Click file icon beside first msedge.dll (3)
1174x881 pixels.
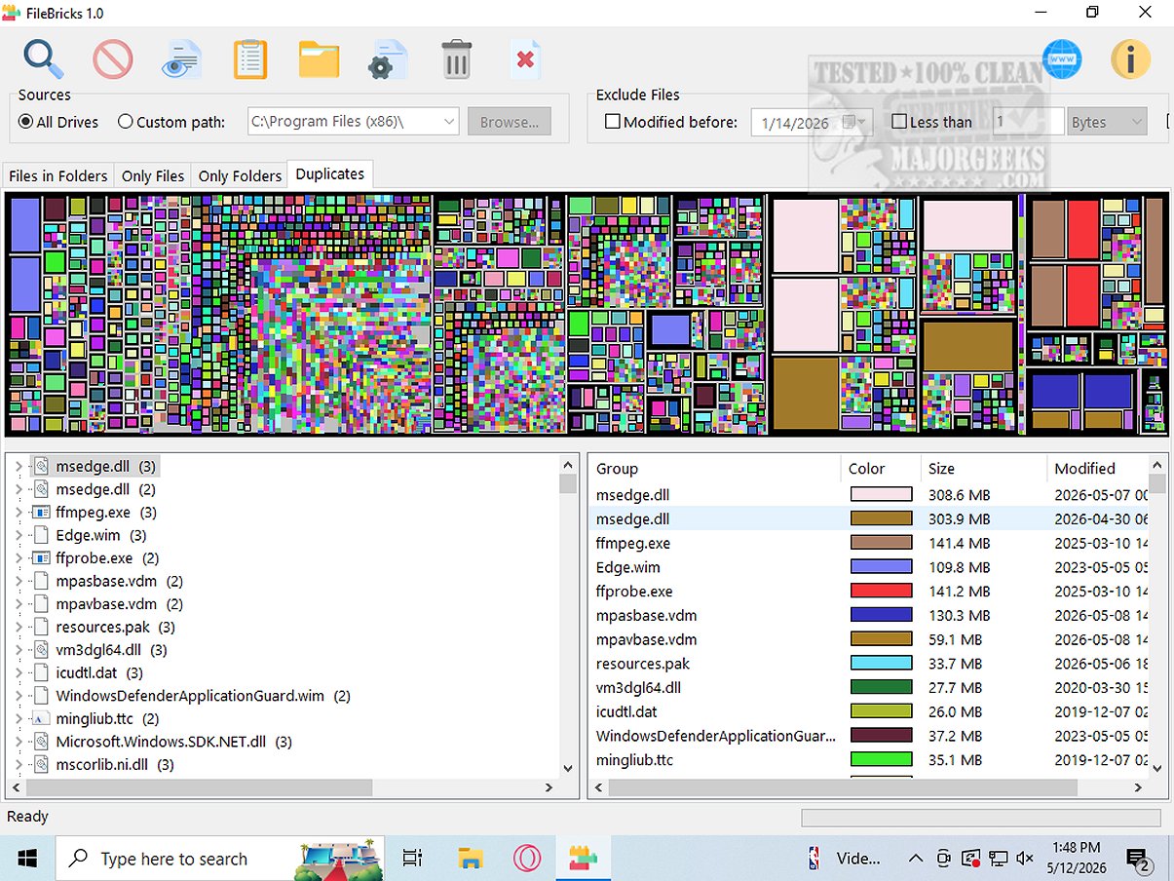click(x=41, y=467)
